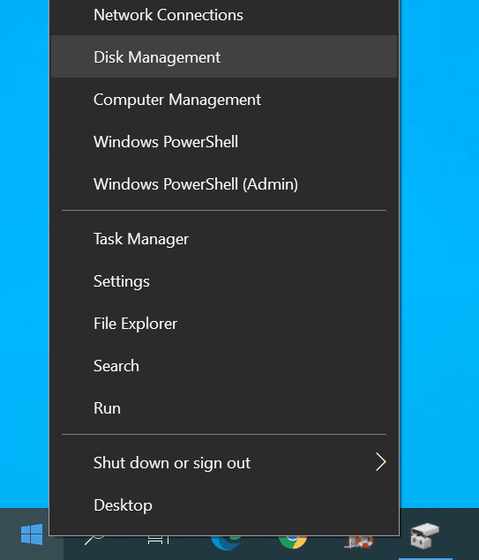Expand the Shut down or sign out arrow
The width and height of the screenshot is (479, 560).
(381, 462)
